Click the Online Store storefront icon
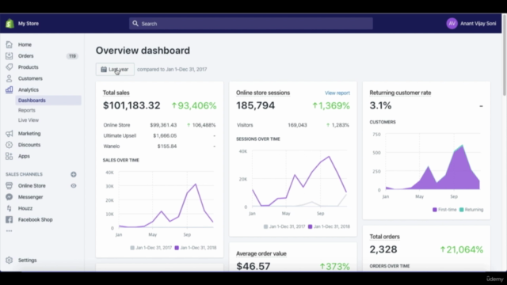This screenshot has width=507, height=285. (9, 186)
